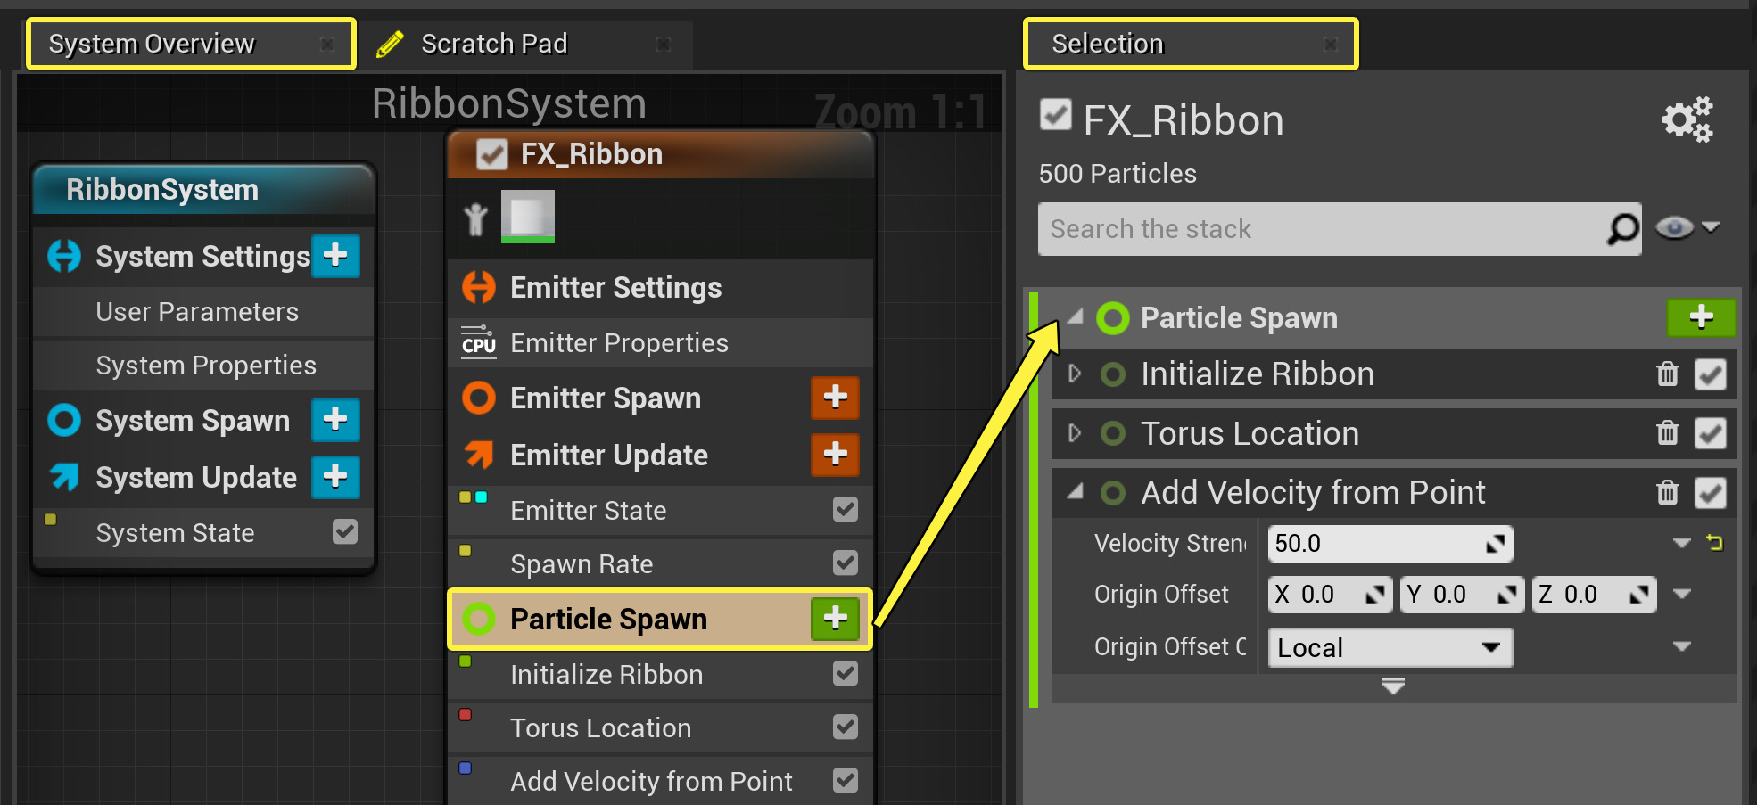Delete the Add Velocity from Point module
The image size is (1757, 805).
coord(1667,492)
